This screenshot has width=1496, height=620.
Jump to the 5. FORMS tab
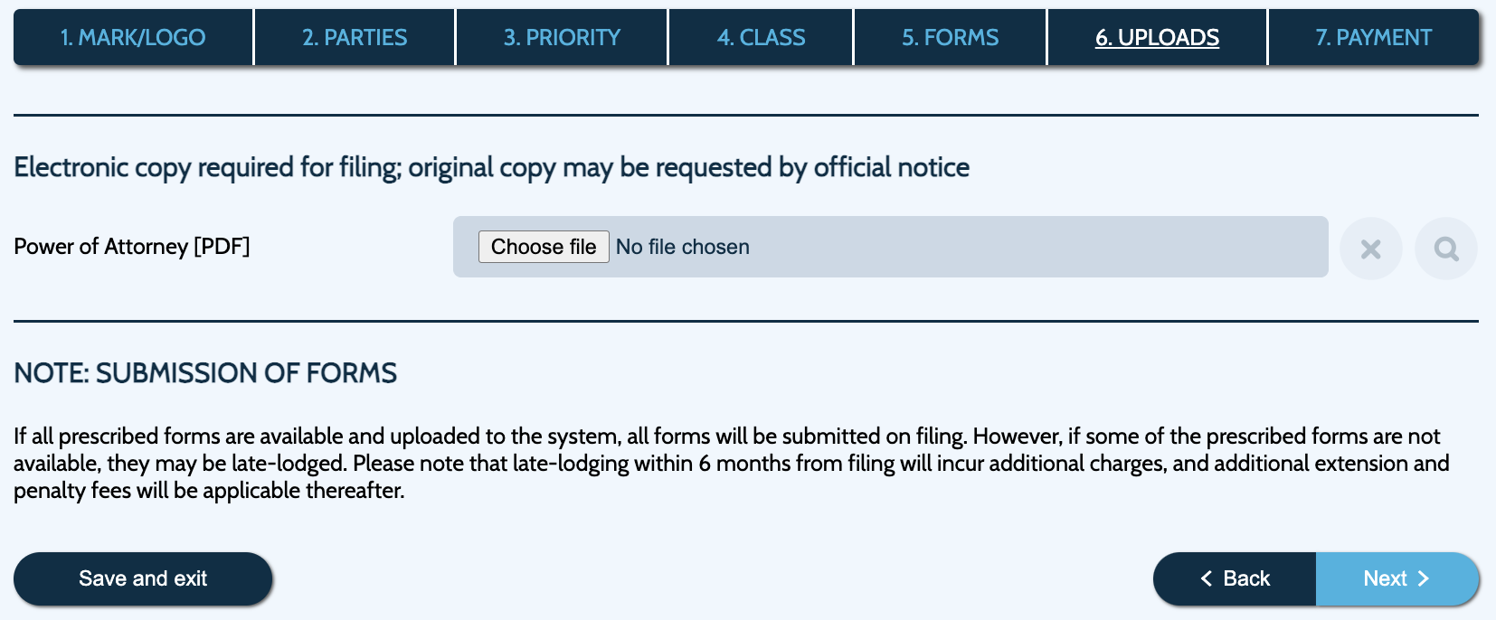click(x=950, y=37)
